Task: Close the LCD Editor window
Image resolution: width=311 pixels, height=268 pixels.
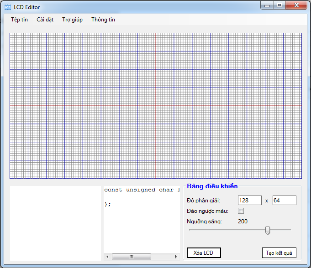Action: point(296,5)
